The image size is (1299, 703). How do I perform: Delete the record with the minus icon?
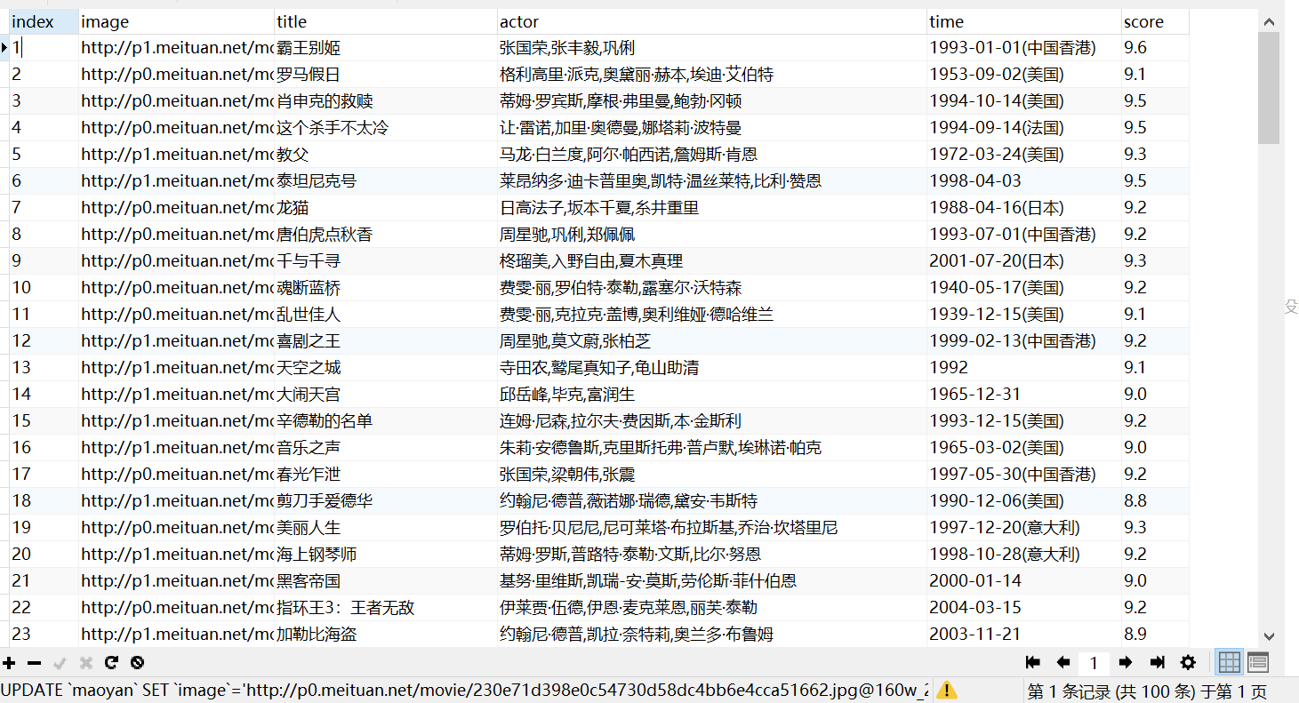coord(35,663)
